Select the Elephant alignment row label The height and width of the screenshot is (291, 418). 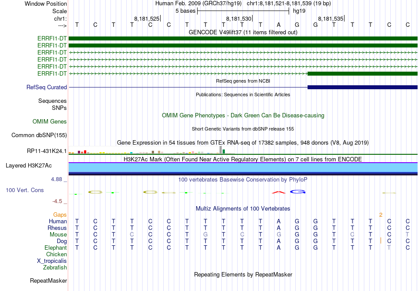[56, 247]
